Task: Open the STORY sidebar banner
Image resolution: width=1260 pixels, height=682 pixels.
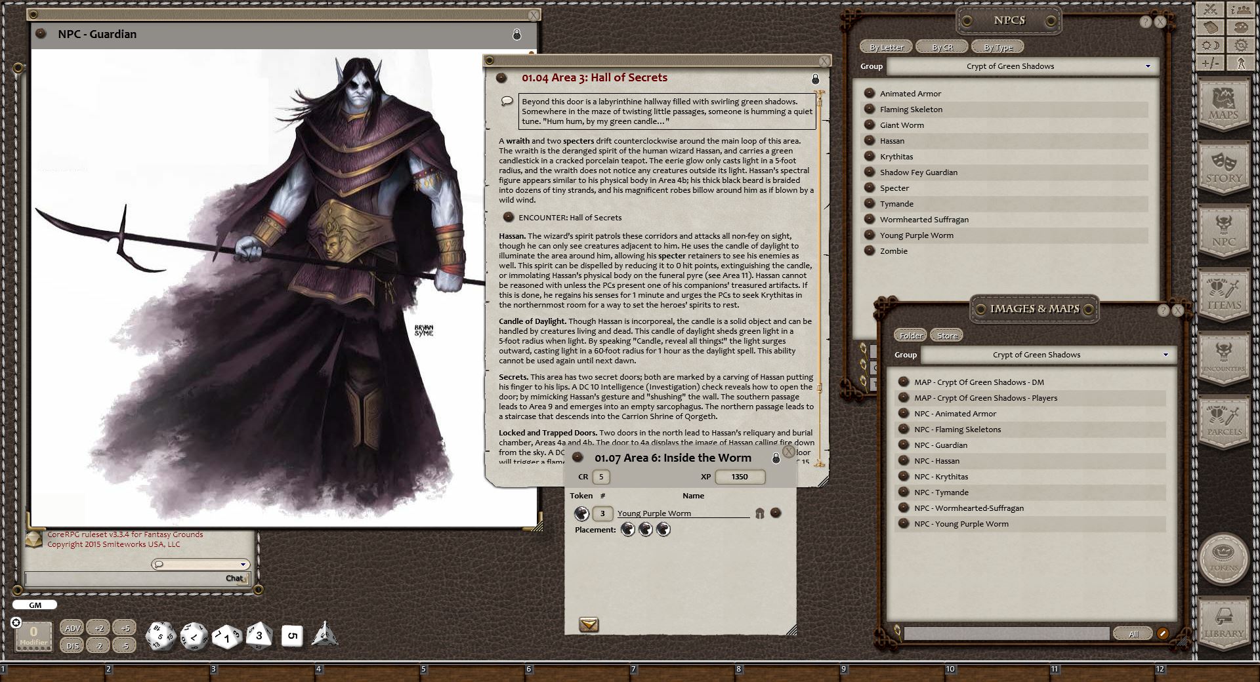Action: click(x=1224, y=169)
